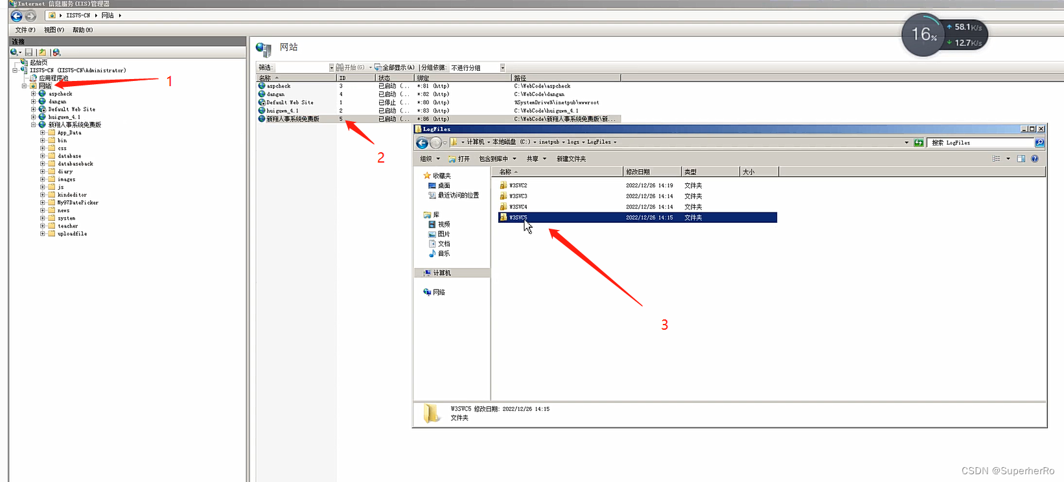This screenshot has height=482, width=1064.
Task: Select the 起始页 start page node
Action: [39, 63]
